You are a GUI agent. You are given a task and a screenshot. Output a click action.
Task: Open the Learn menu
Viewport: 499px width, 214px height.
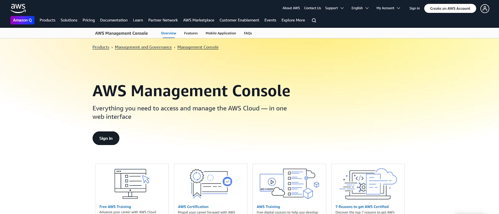[x=138, y=20]
